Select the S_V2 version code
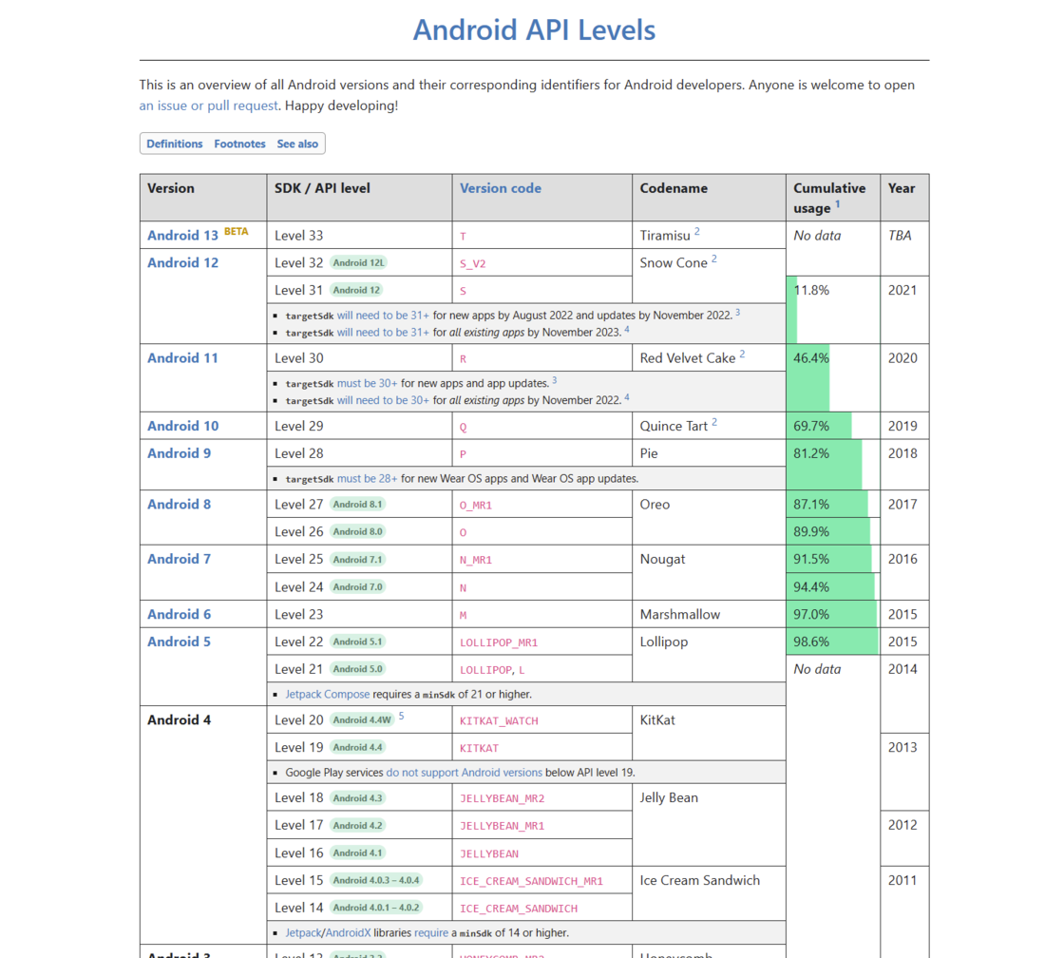The width and height of the screenshot is (1064, 958). [x=473, y=263]
